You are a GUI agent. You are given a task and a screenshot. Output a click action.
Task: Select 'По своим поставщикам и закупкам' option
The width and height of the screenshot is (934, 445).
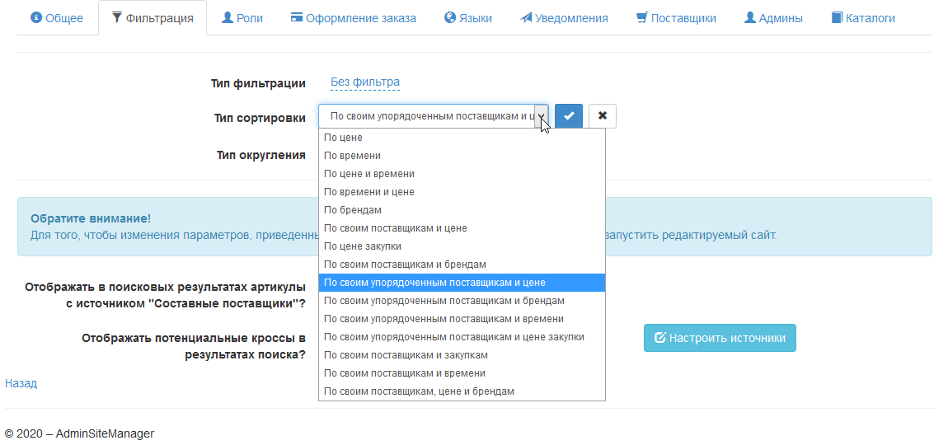pos(406,355)
